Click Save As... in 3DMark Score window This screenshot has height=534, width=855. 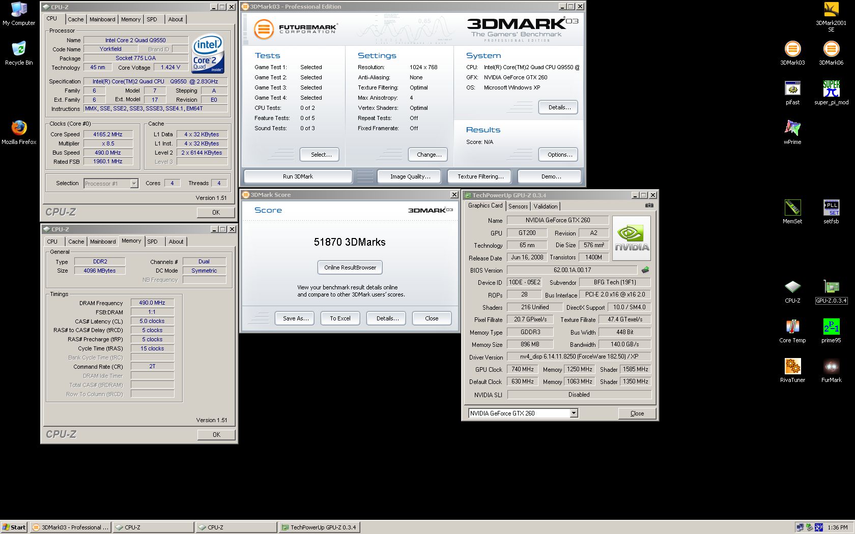pos(296,318)
